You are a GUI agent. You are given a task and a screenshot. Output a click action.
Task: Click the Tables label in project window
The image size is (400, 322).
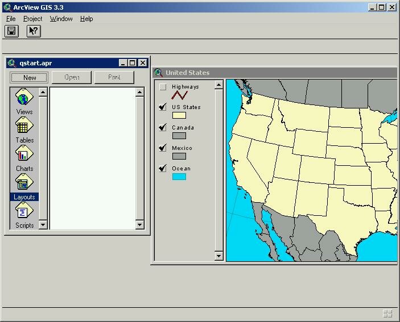(x=24, y=140)
